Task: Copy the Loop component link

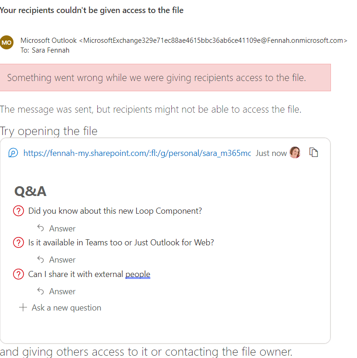Action: click(x=314, y=153)
